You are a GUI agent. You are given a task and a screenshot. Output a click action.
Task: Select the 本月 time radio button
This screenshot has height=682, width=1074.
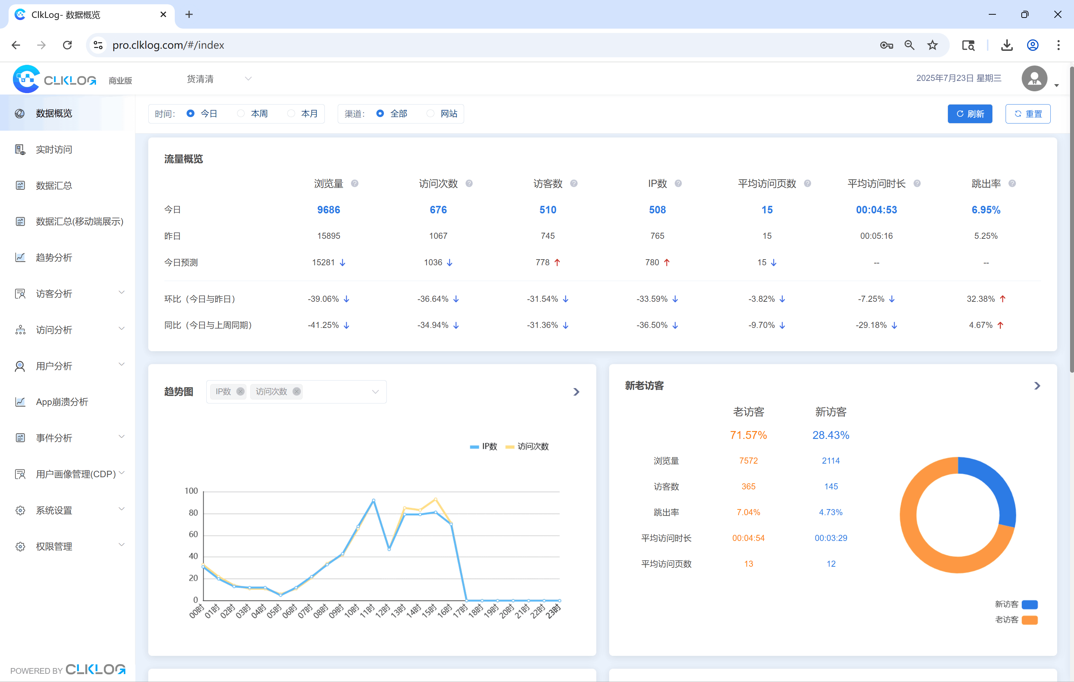(x=291, y=114)
